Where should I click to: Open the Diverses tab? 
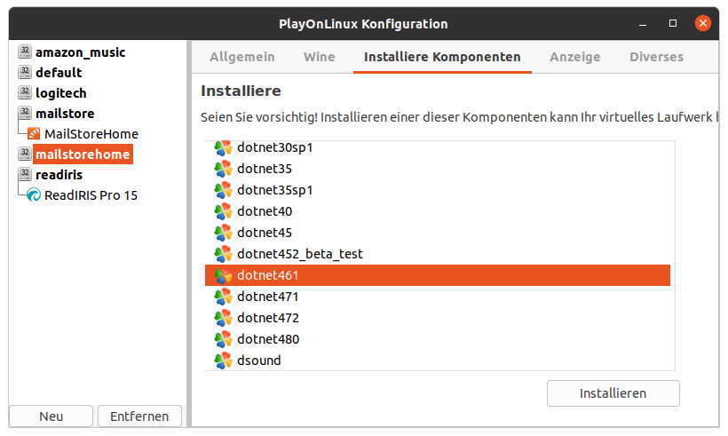coord(656,57)
